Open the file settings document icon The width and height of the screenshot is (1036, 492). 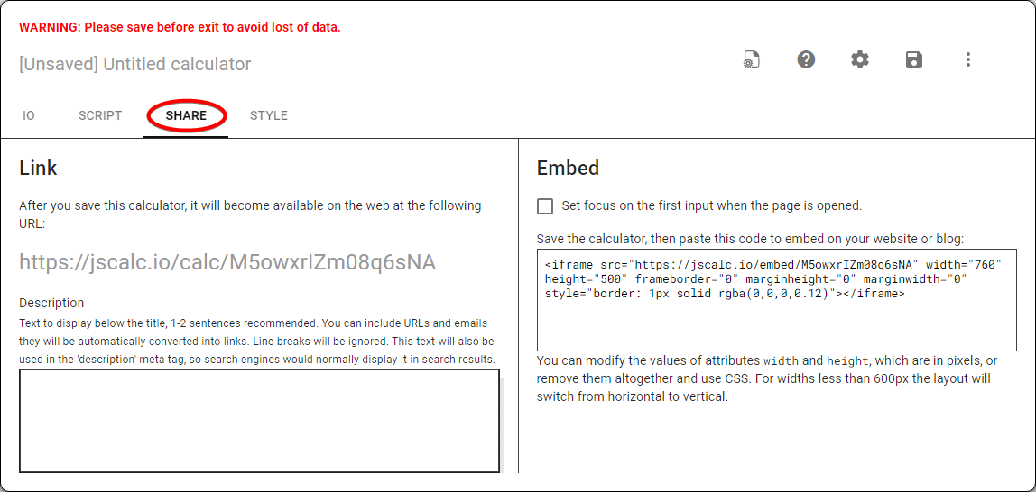[751, 60]
